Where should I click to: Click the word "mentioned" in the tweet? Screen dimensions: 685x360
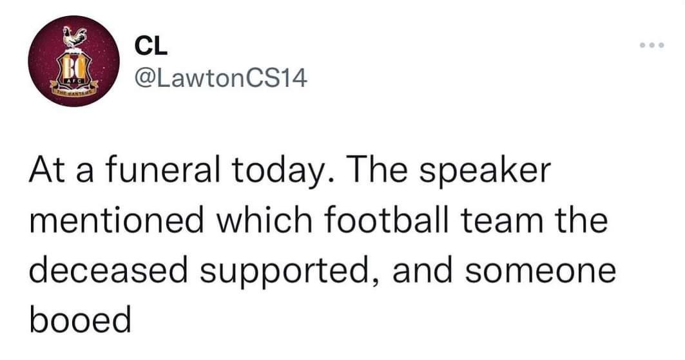(117, 221)
